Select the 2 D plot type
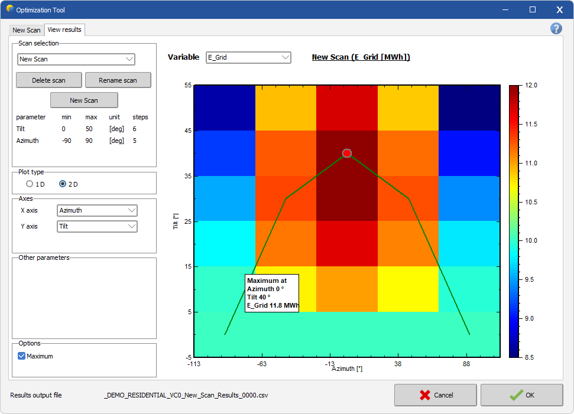Image resolution: width=574 pixels, height=414 pixels. pyautogui.click(x=63, y=184)
